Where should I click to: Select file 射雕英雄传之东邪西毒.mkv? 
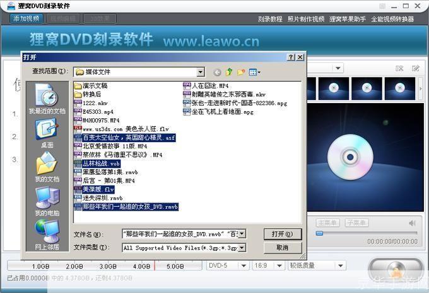[225, 94]
